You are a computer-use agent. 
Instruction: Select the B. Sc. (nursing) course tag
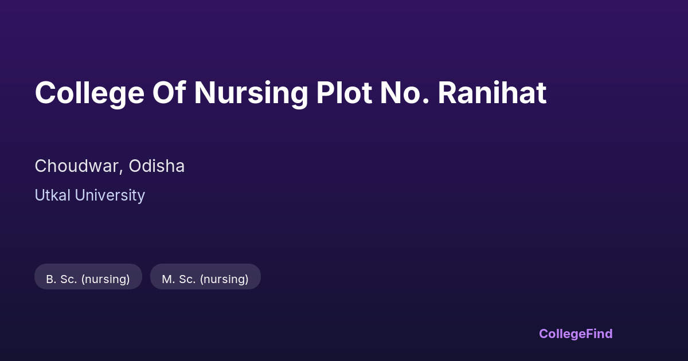pos(88,278)
